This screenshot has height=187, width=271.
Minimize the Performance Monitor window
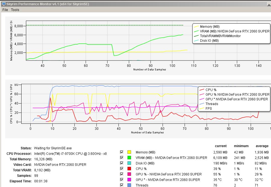click(x=269, y=4)
